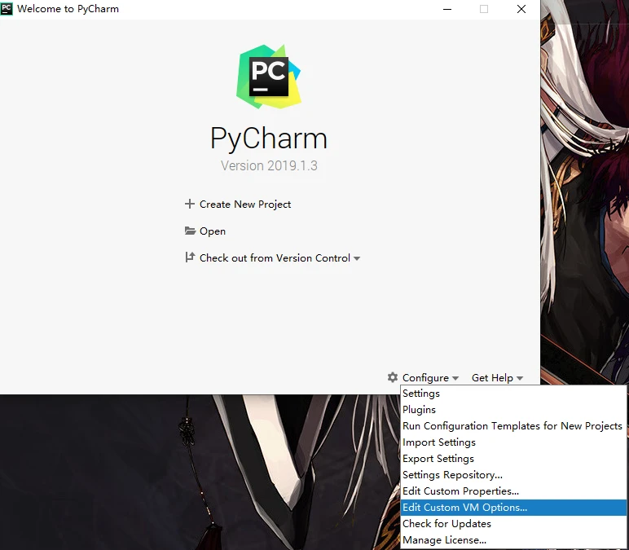The image size is (629, 550).
Task: Click the version control branch icon
Action: tap(190, 258)
